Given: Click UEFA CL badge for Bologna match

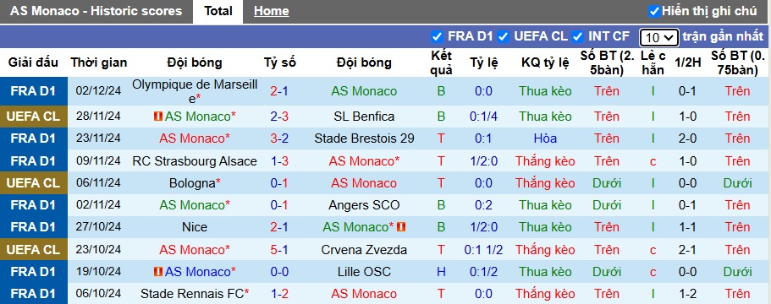Looking at the screenshot, I should pyautogui.click(x=34, y=183).
